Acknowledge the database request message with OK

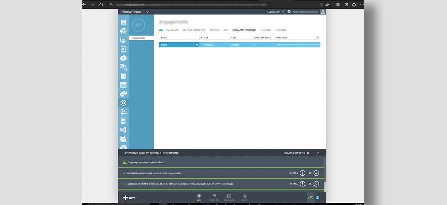point(316,184)
